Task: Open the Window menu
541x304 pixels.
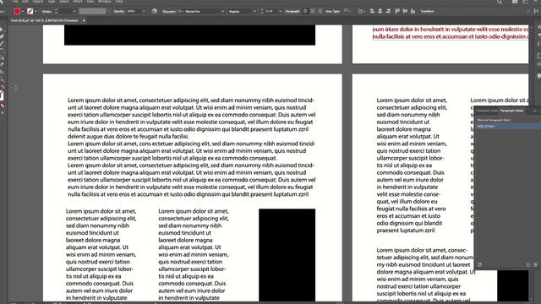Action: 105,2
